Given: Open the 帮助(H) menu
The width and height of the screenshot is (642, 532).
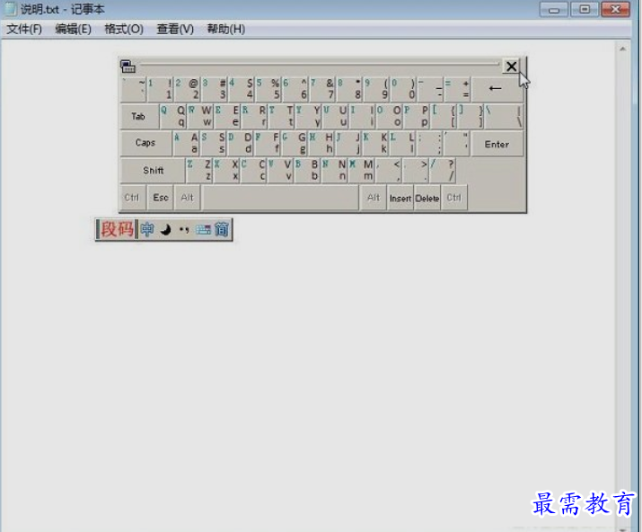Looking at the screenshot, I should pos(226,29).
